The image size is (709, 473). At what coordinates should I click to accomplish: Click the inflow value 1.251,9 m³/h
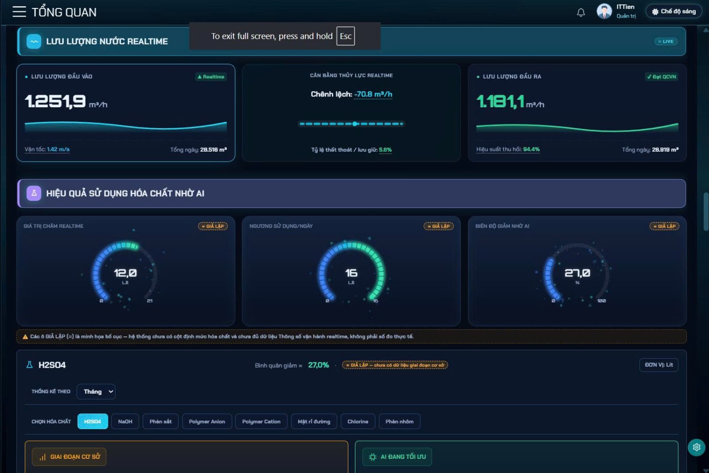point(66,101)
